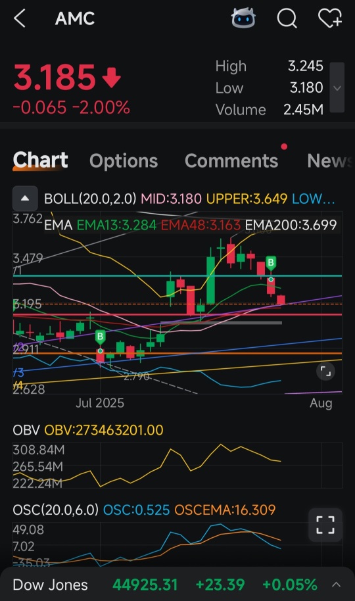Screen dimensions: 355x601
Task: Tap the B buy marker near recent candles
Action: click(271, 263)
